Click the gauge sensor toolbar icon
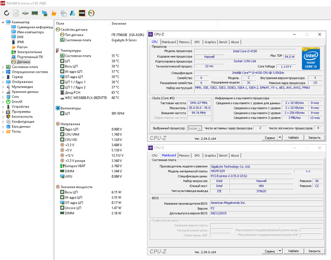The height and width of the screenshot is (260, 331). click(91, 13)
